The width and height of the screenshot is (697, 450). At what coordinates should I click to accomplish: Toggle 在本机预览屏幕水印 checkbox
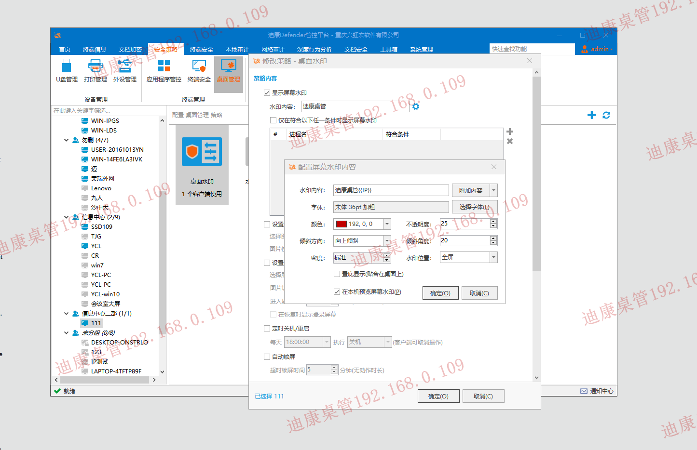337,292
